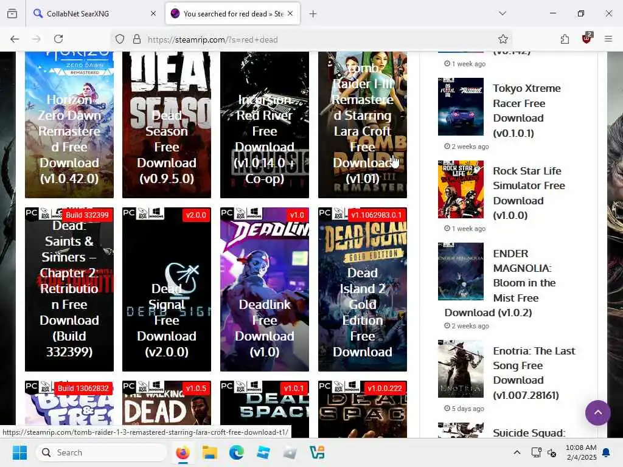Click the scroll-to-top purple button
Viewport: 623px width, 467px height.
pos(597,413)
